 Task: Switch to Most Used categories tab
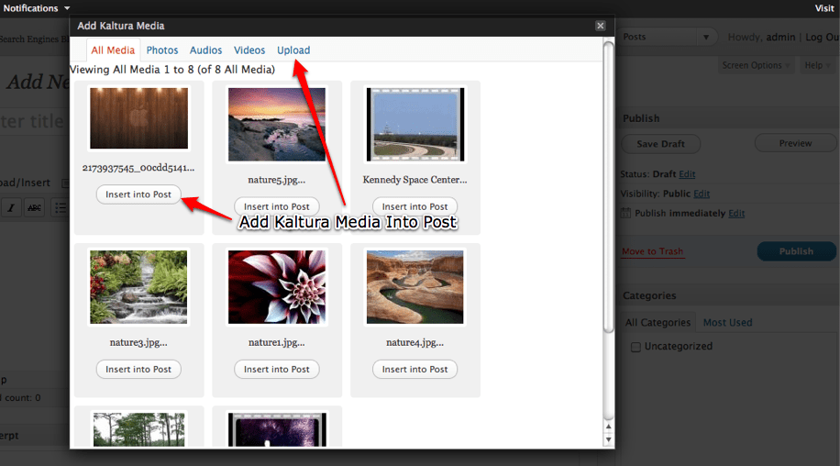[x=727, y=323]
